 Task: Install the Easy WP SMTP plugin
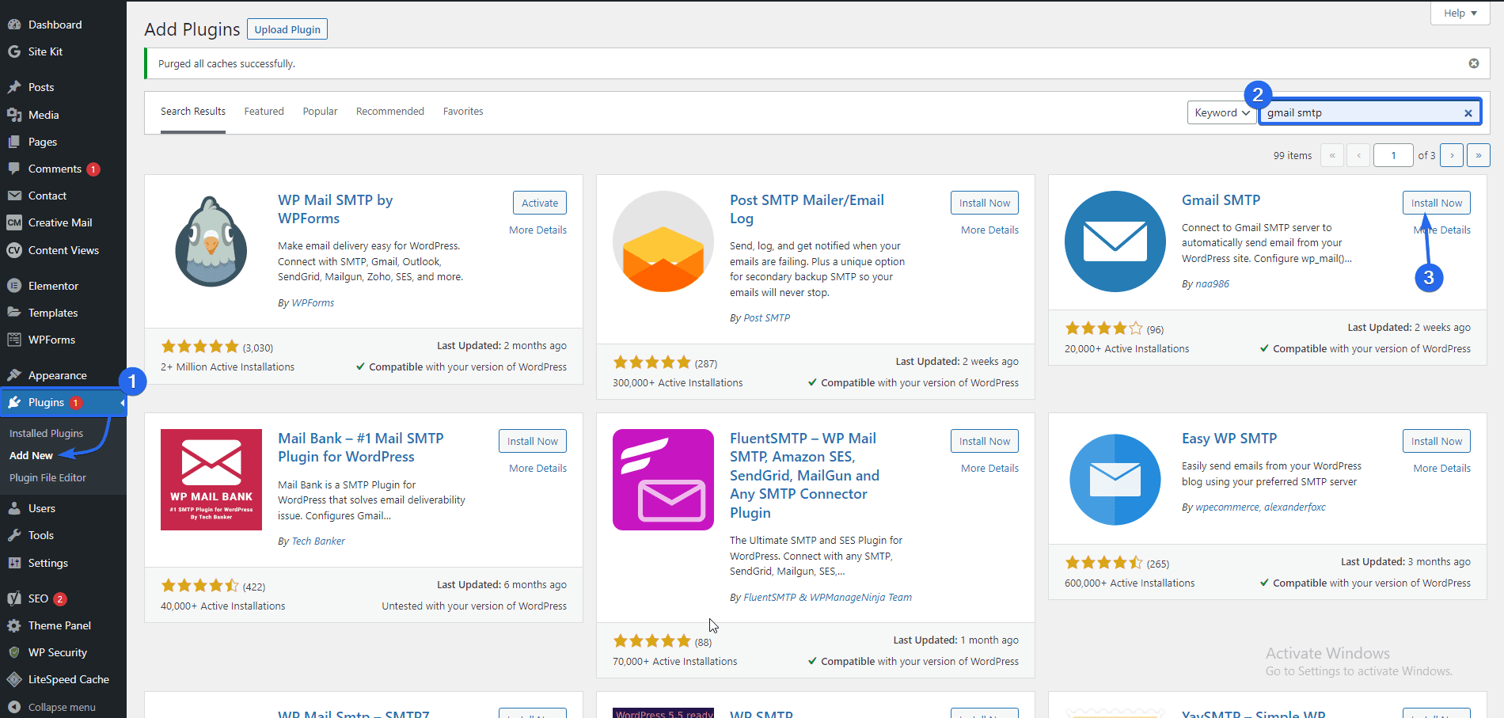click(x=1437, y=441)
